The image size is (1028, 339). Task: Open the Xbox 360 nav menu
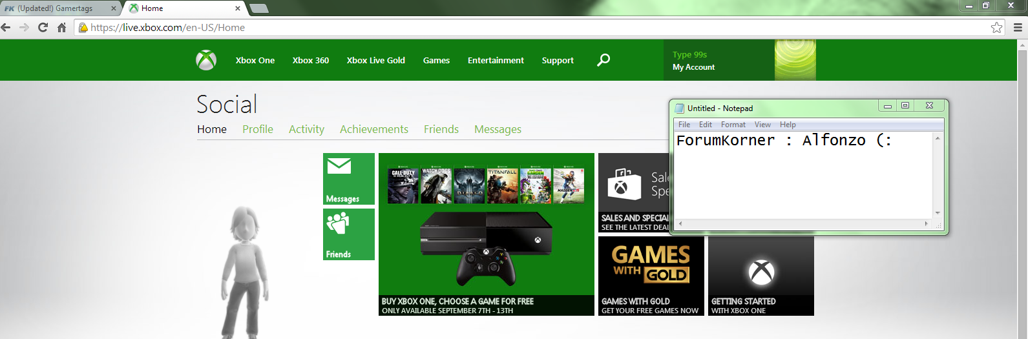(x=311, y=60)
